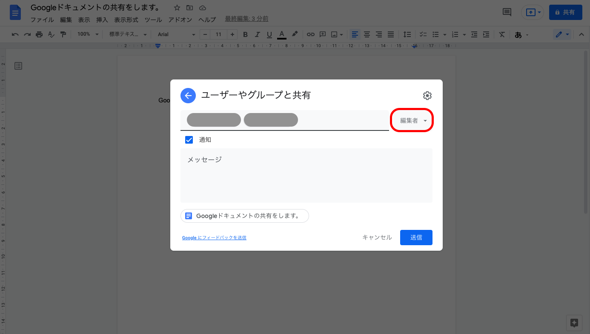The width and height of the screenshot is (590, 334).
Task: Click the add comment toolbar icon
Action: pos(323,34)
